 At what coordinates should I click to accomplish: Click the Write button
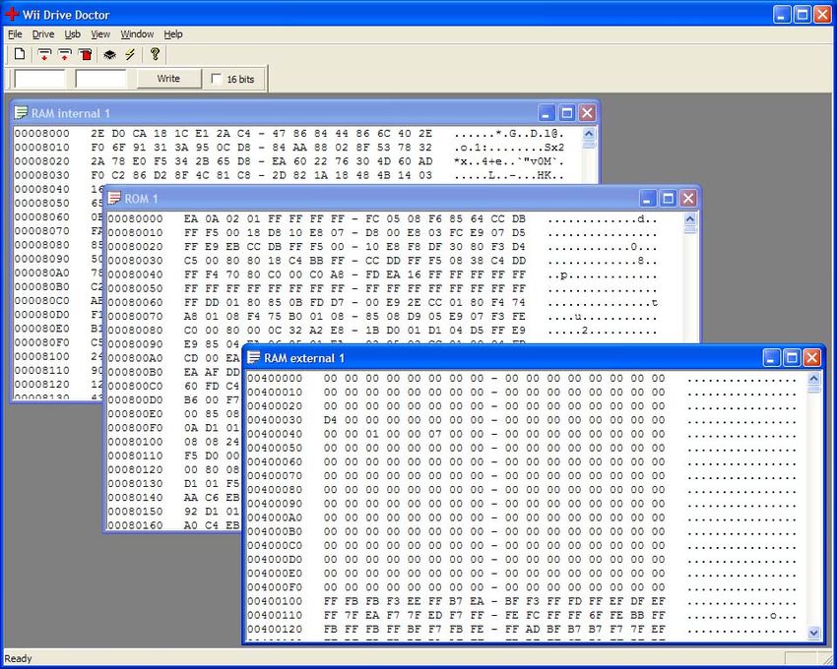point(168,79)
